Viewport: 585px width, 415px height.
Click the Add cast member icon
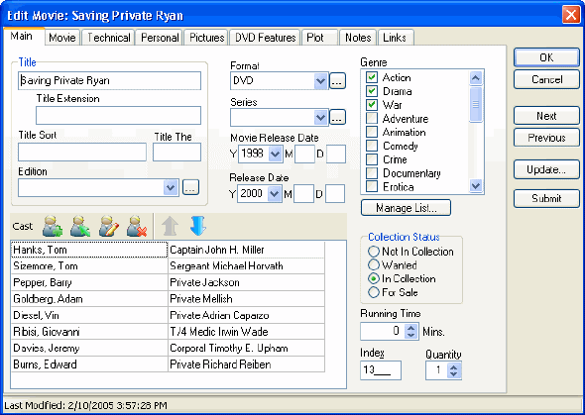point(53,226)
